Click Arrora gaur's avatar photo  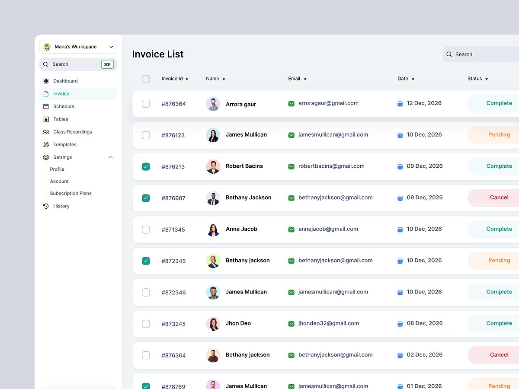[213, 104]
